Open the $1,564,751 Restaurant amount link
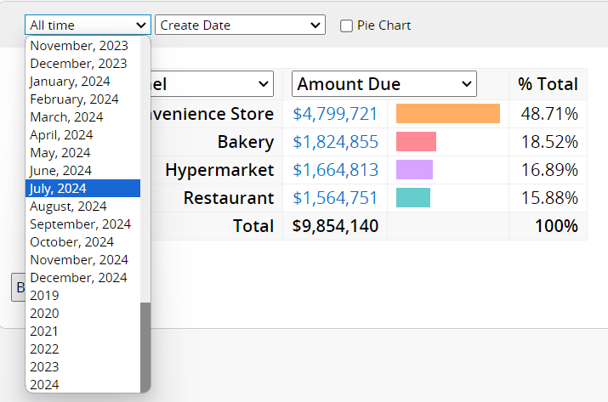 pyautogui.click(x=335, y=198)
